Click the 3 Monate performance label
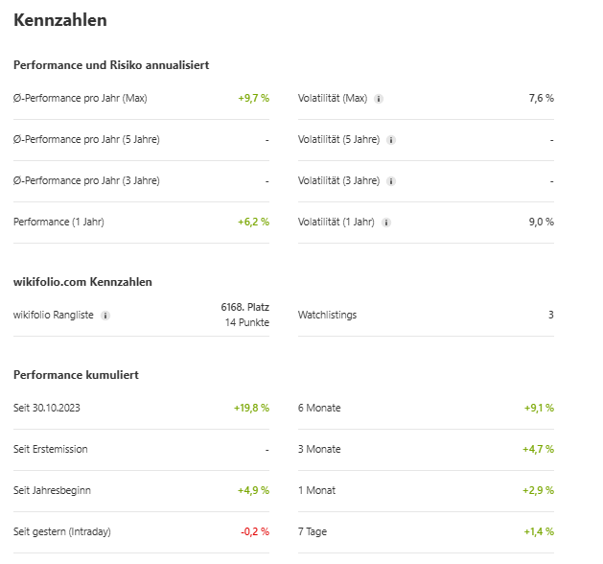603x564 pixels. click(319, 449)
